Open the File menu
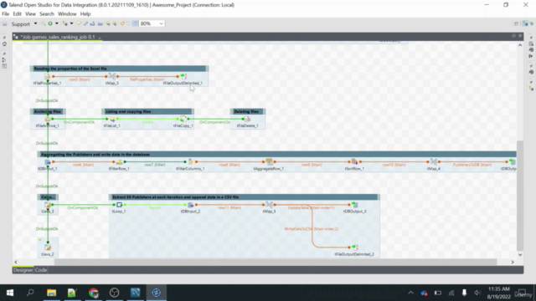The image size is (536, 301). 6,14
